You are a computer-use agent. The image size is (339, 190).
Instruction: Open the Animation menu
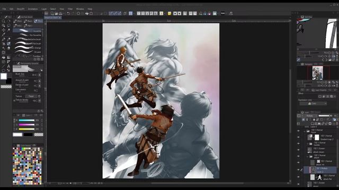33,9
